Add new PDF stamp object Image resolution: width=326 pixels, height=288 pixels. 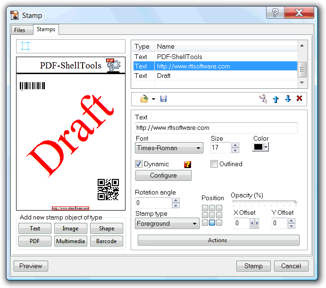35,241
